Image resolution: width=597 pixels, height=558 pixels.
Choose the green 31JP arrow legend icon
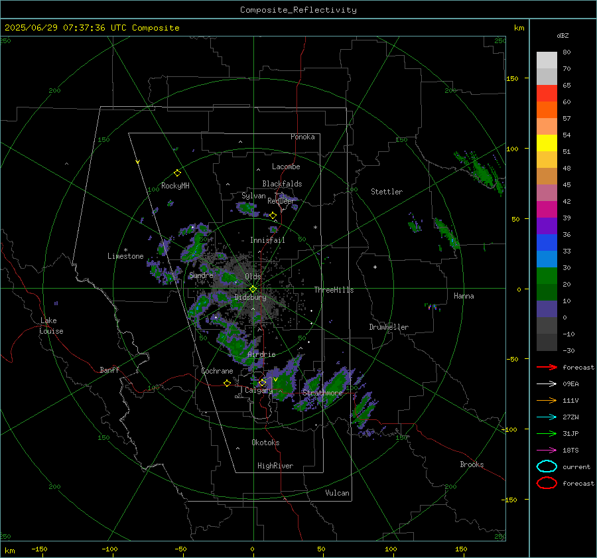click(547, 433)
